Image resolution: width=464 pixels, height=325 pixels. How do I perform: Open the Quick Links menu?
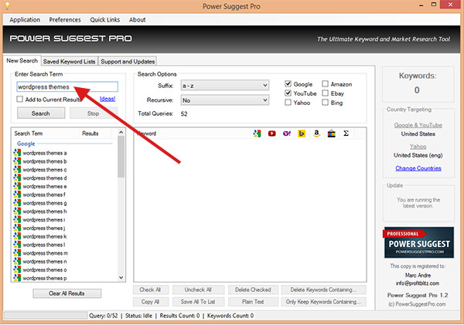point(104,20)
